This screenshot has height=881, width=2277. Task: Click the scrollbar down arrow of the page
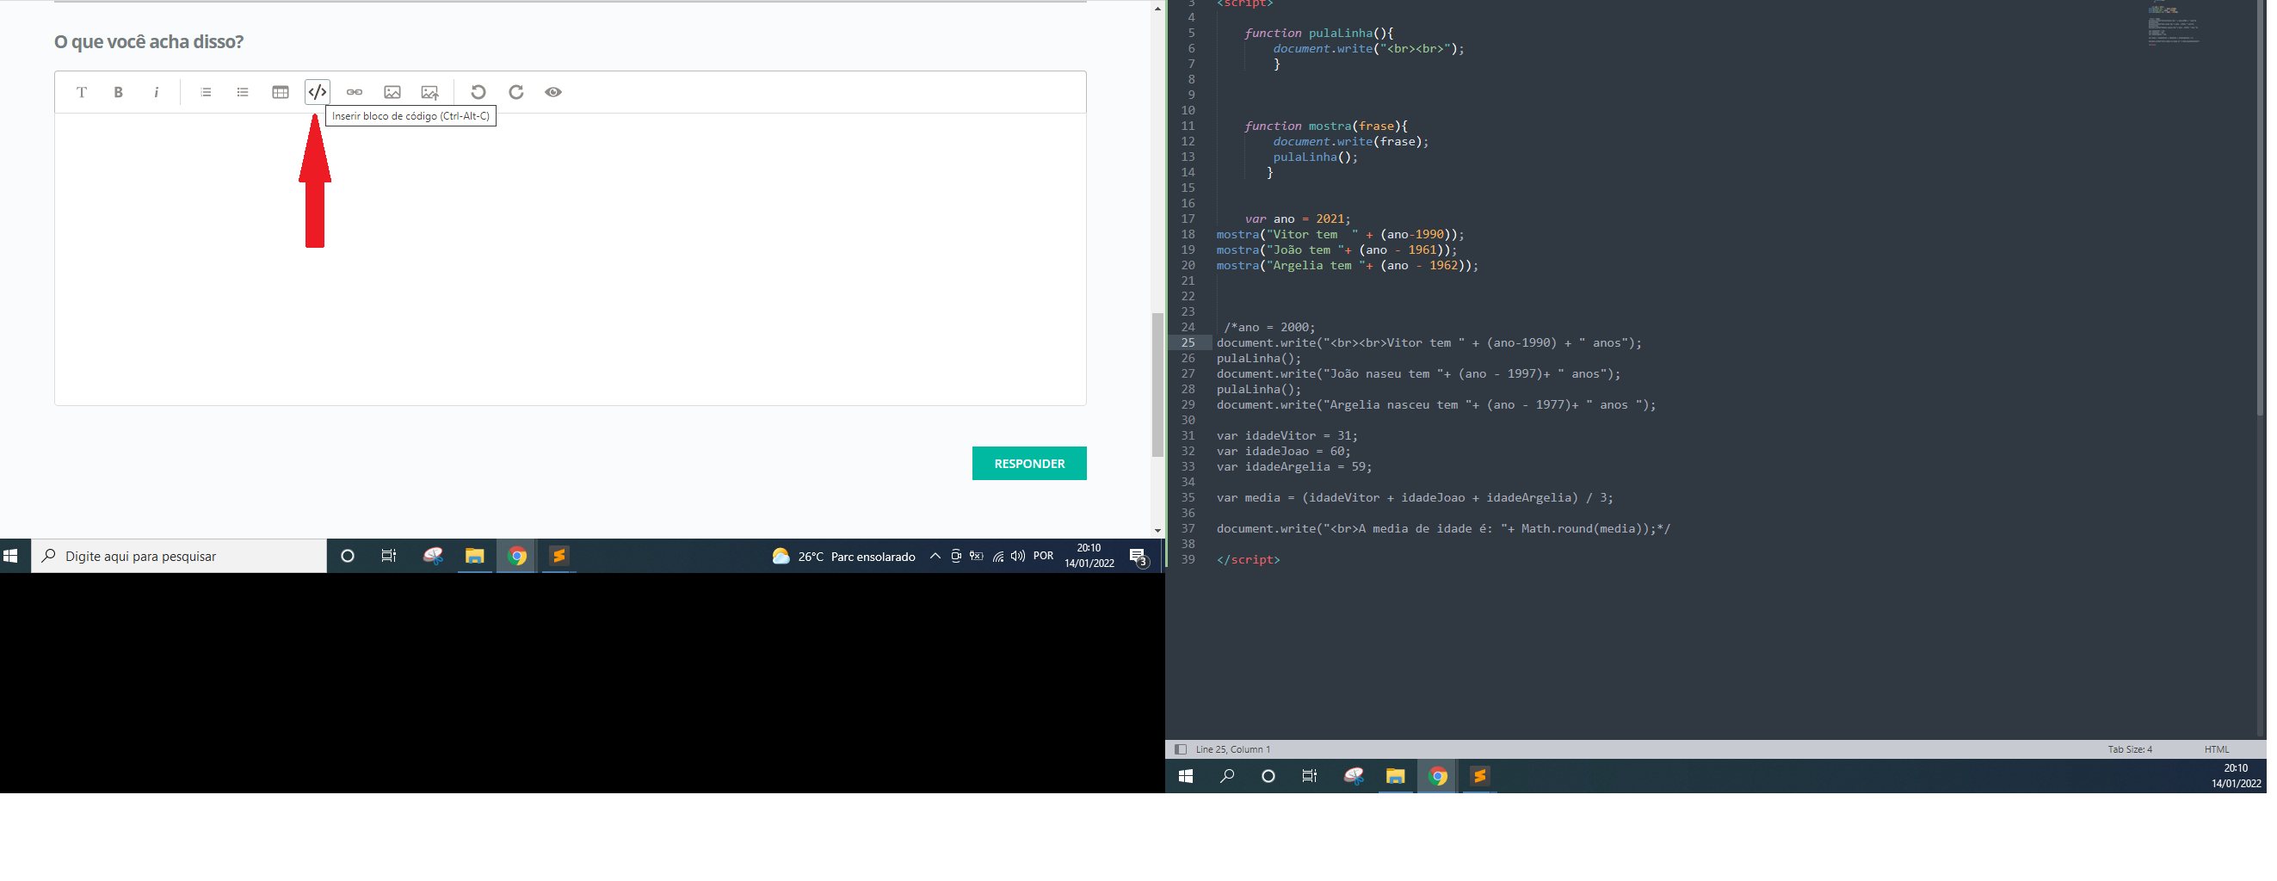tap(1157, 530)
